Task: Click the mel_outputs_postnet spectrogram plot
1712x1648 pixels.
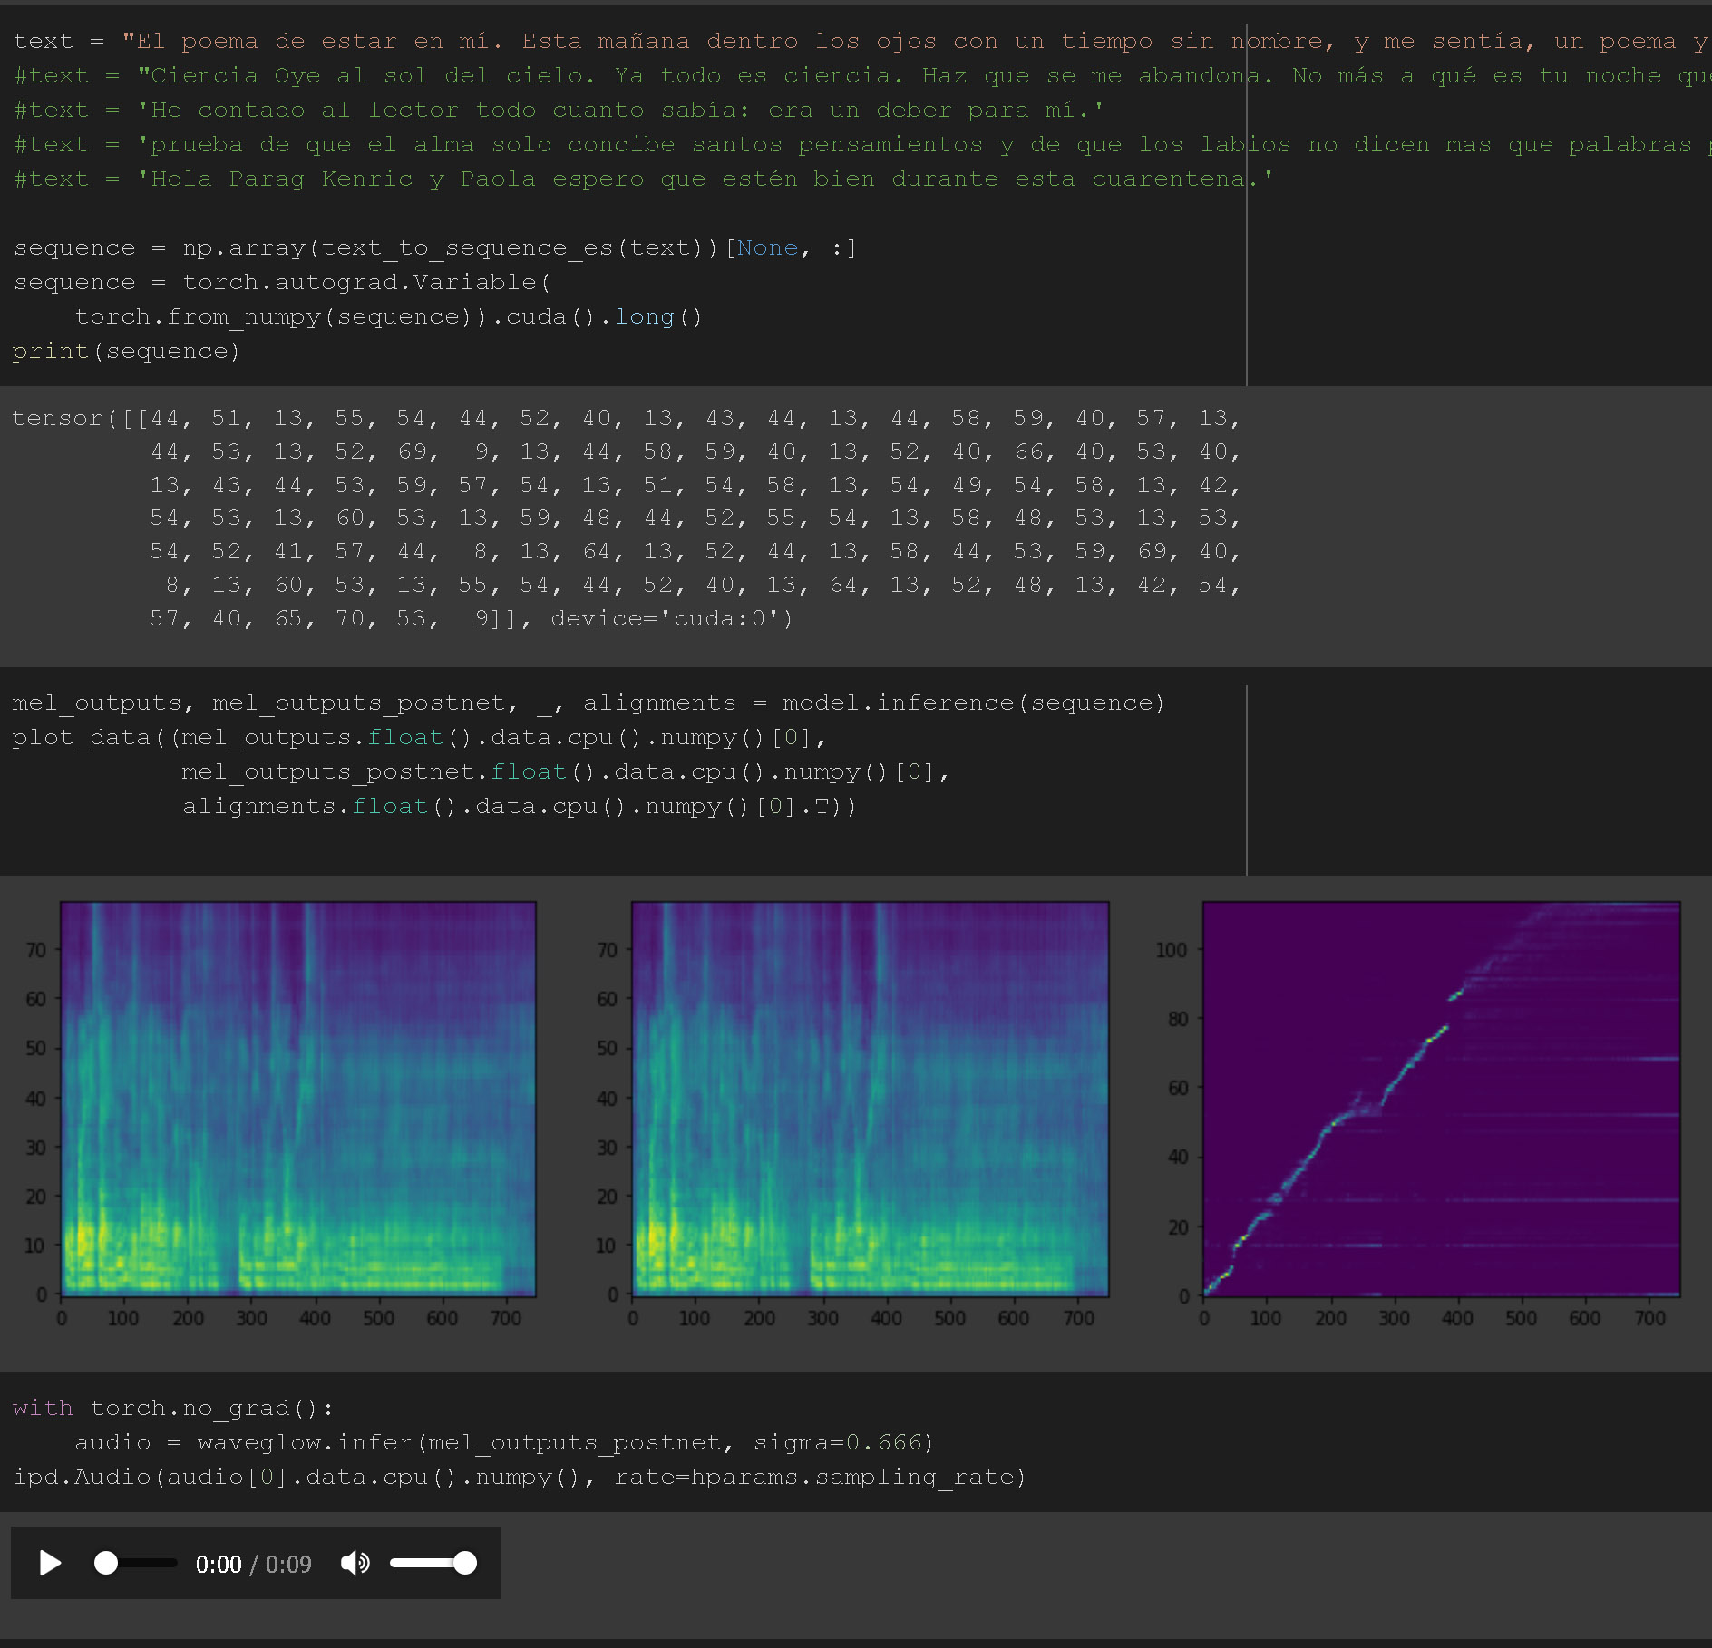Action: [x=870, y=1099]
